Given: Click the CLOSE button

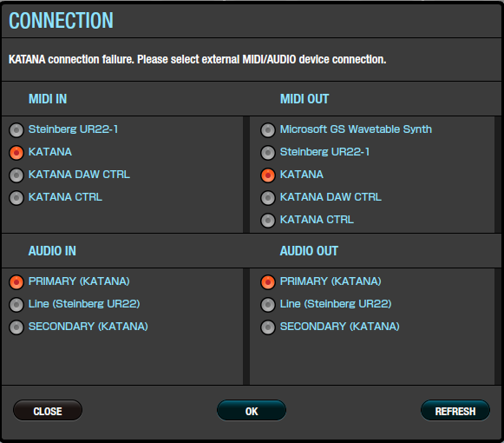Looking at the screenshot, I should pos(48,411).
